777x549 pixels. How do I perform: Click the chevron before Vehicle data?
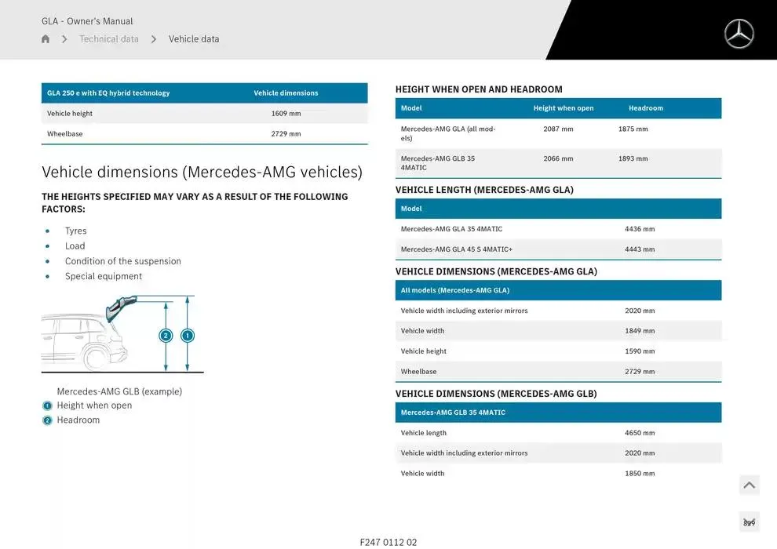pos(154,38)
